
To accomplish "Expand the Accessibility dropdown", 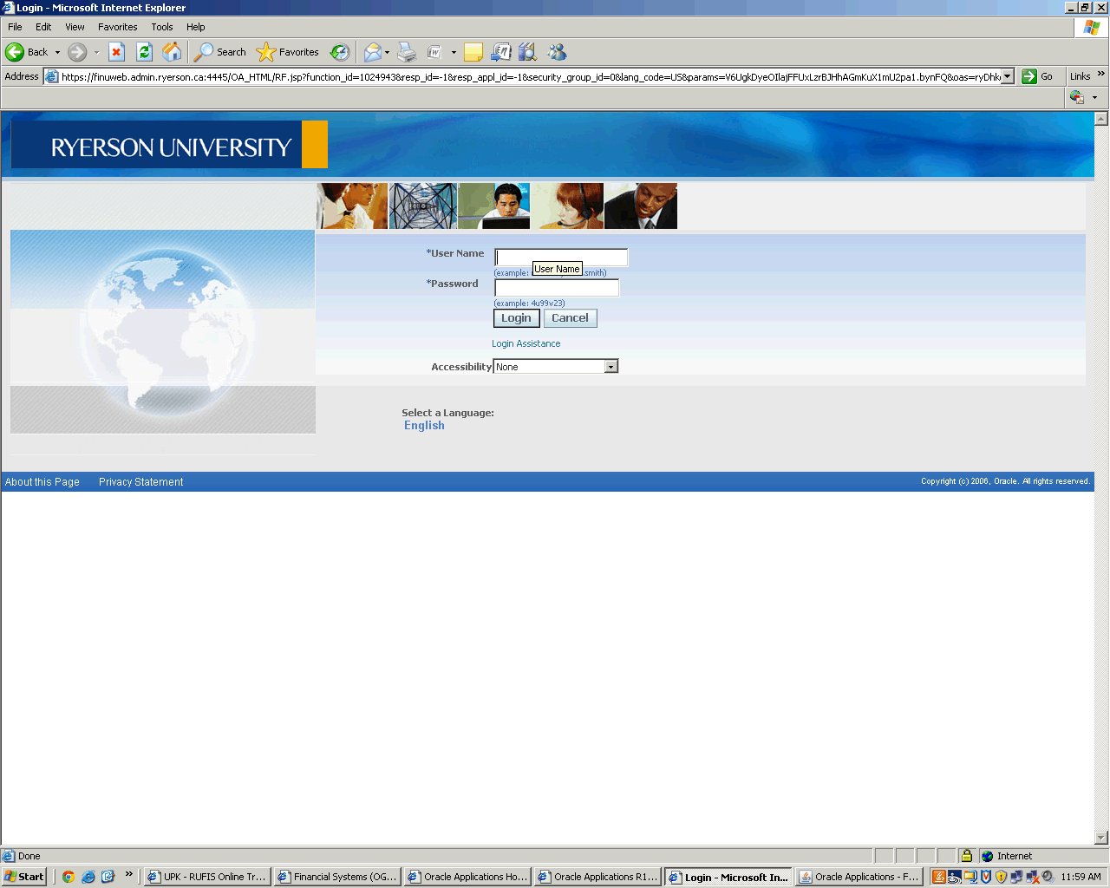I will click(610, 367).
